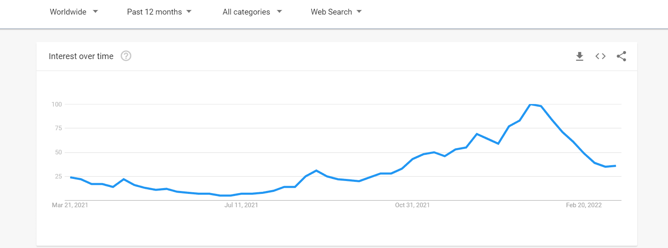Click the Jul 11, 2021 axis label
668x248 pixels.
coord(241,205)
